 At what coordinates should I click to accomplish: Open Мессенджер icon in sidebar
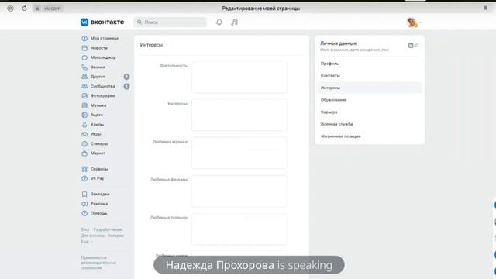84,57
